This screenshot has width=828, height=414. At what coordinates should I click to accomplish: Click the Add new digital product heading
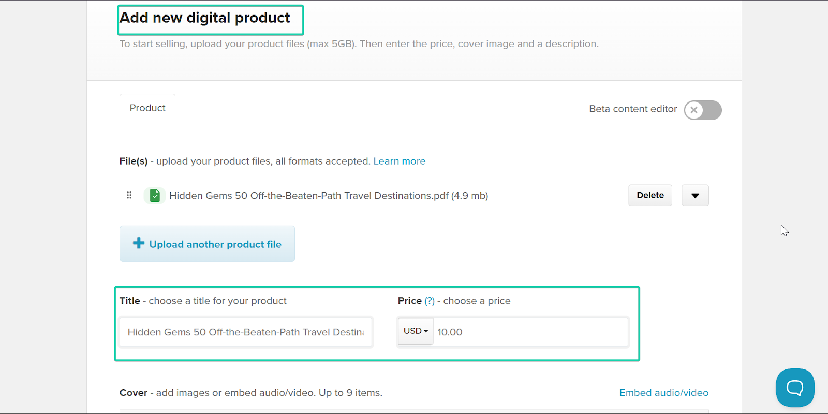tap(205, 18)
